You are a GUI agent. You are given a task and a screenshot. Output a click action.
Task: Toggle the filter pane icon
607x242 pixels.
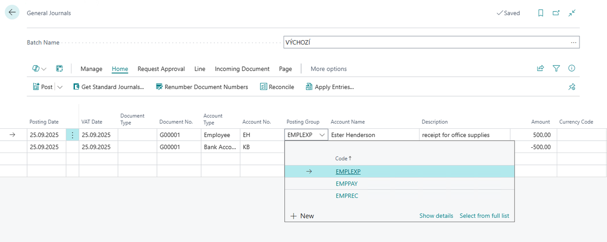tap(556, 69)
